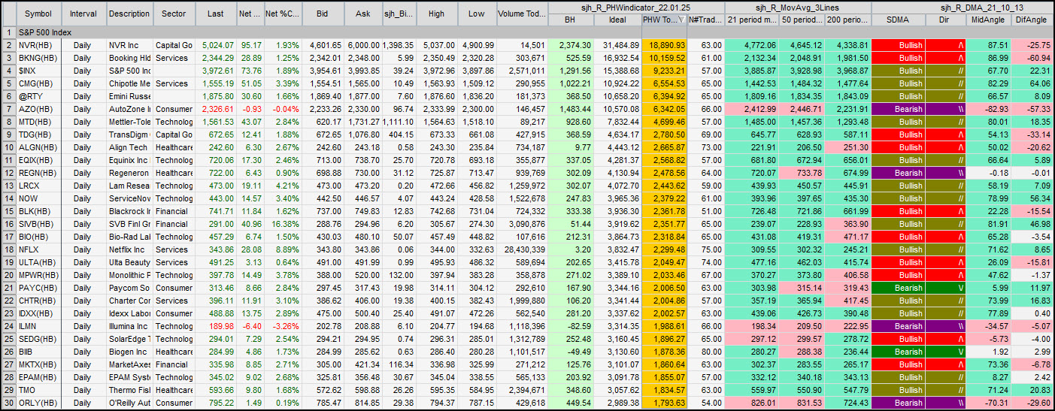The width and height of the screenshot is (1055, 411).
Task: Select the sjh_R_MovAvg_3Lines group header
Action: tap(798, 8)
